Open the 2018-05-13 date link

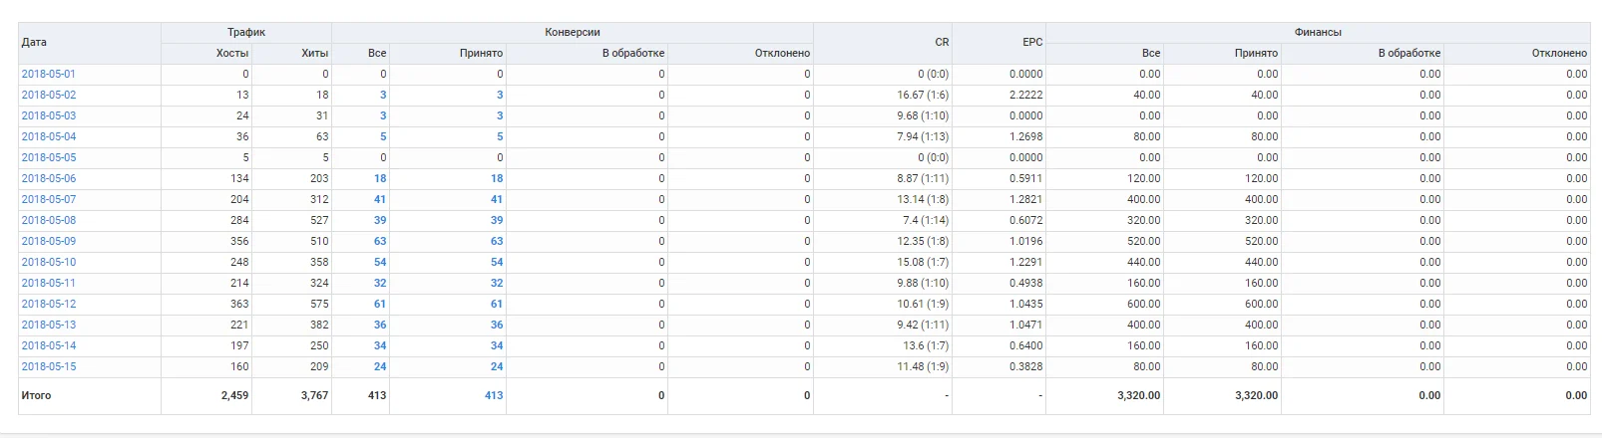point(48,325)
